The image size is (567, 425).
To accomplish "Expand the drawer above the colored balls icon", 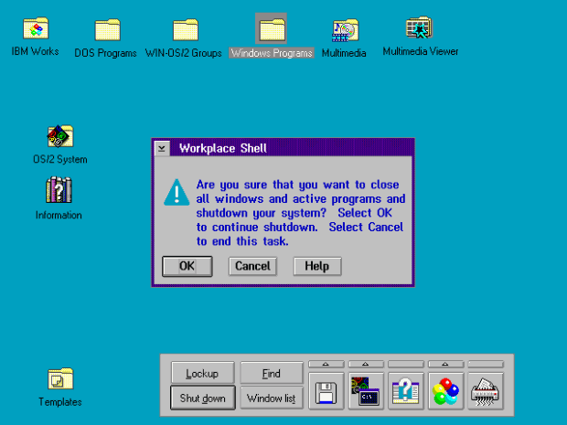I will tap(445, 365).
